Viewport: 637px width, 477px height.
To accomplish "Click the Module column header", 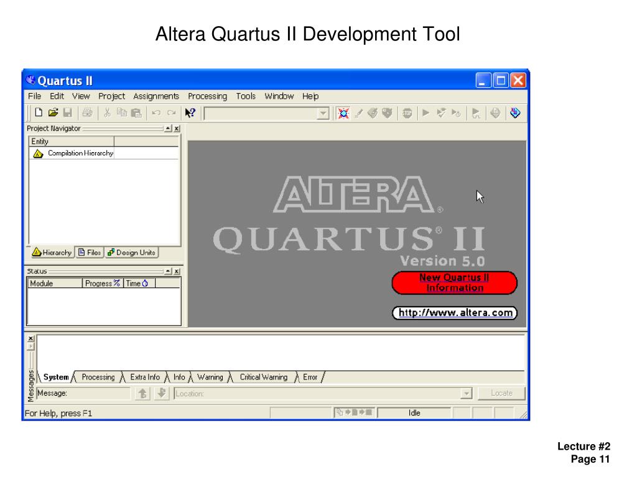I will point(55,283).
